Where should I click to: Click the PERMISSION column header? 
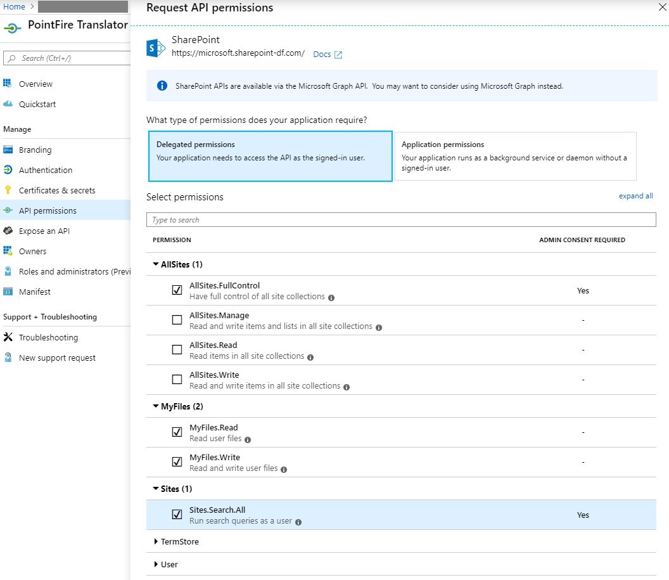click(172, 240)
